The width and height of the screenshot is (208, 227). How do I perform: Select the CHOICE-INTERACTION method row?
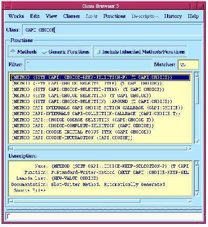coord(100,138)
